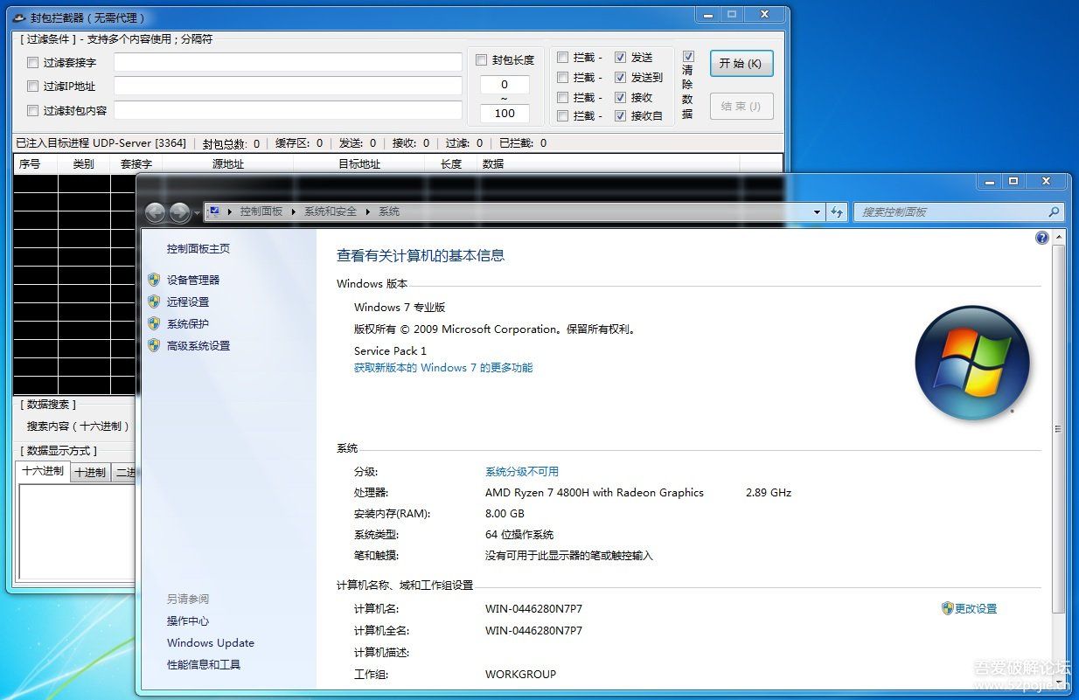Click the 套接字 column header
The height and width of the screenshot is (700, 1079).
[136, 163]
